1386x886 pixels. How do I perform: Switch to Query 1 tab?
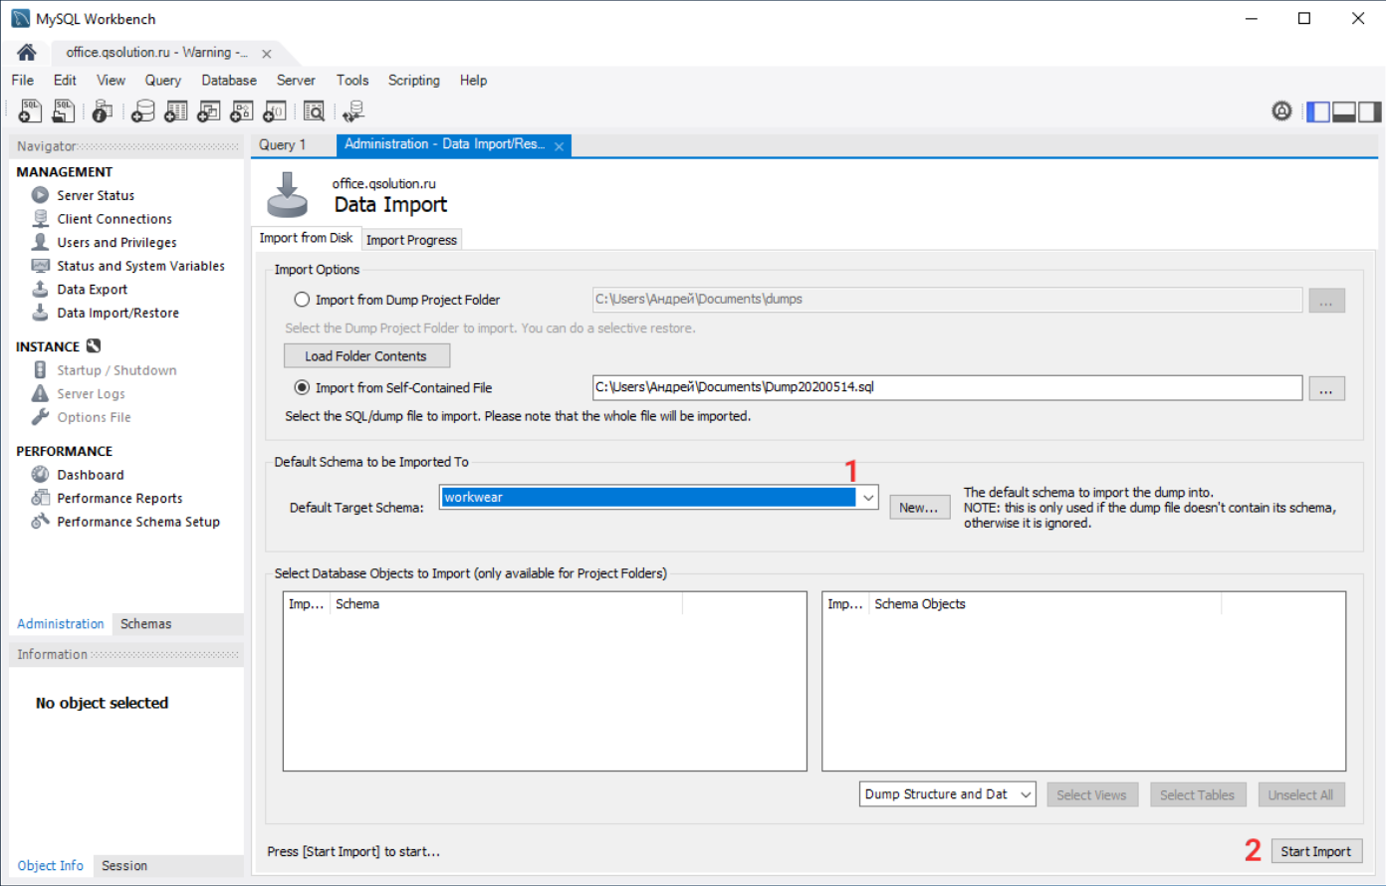[282, 145]
